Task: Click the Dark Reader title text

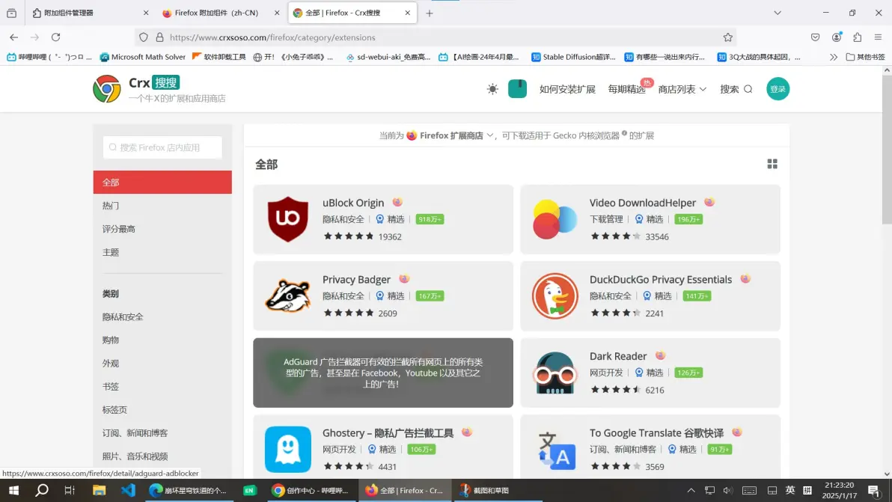Action: [x=618, y=356]
